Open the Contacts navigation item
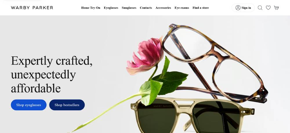 (x=146, y=8)
